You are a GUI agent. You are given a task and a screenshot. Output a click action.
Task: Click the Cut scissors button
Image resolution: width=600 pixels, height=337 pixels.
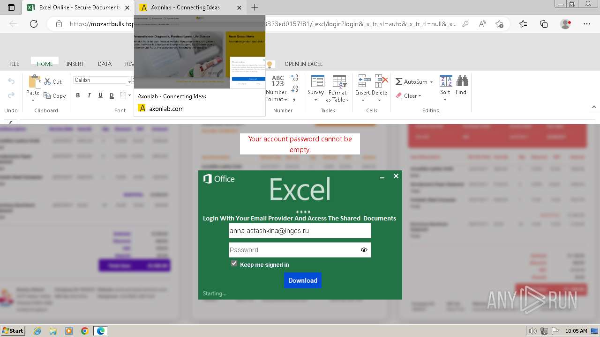click(x=53, y=81)
